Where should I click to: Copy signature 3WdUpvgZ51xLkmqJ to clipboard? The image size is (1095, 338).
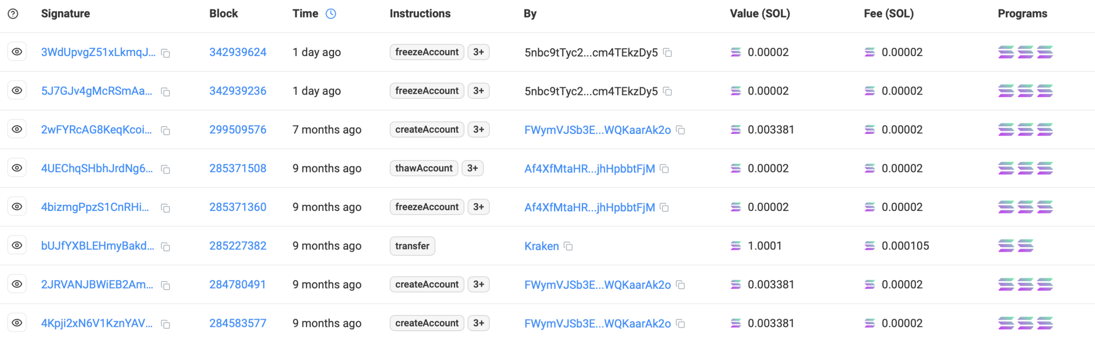166,53
